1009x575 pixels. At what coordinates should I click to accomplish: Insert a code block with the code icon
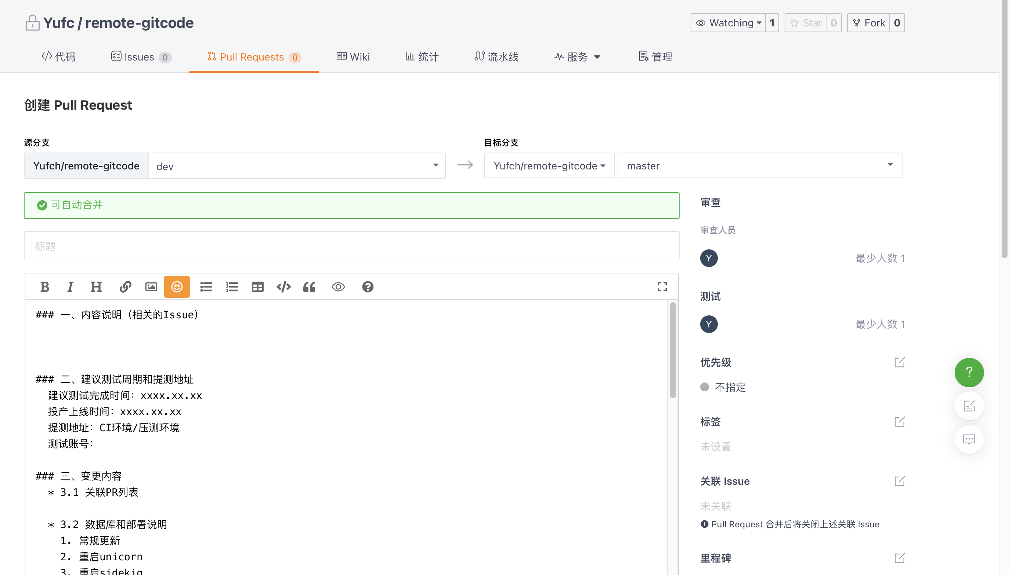tap(283, 287)
